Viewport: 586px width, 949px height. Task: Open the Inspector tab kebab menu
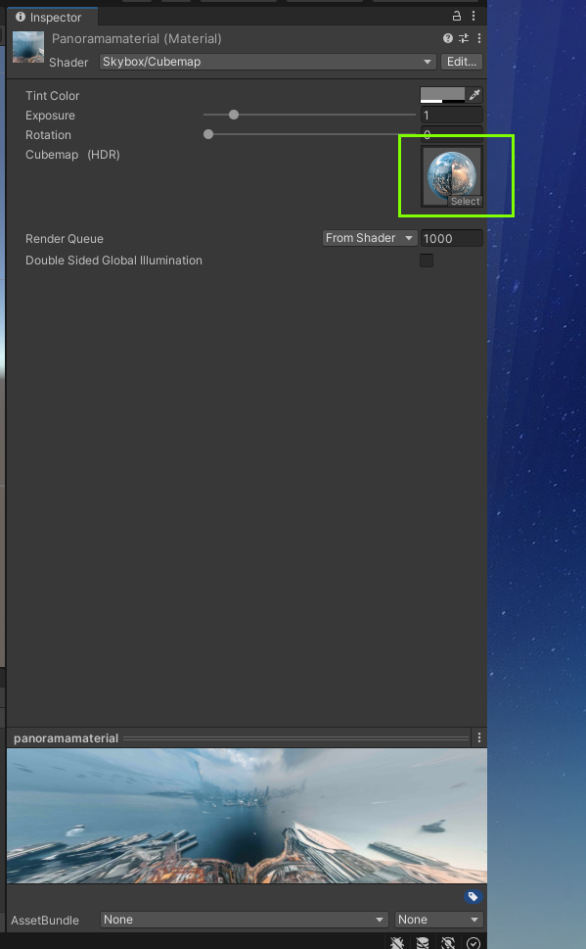click(473, 16)
